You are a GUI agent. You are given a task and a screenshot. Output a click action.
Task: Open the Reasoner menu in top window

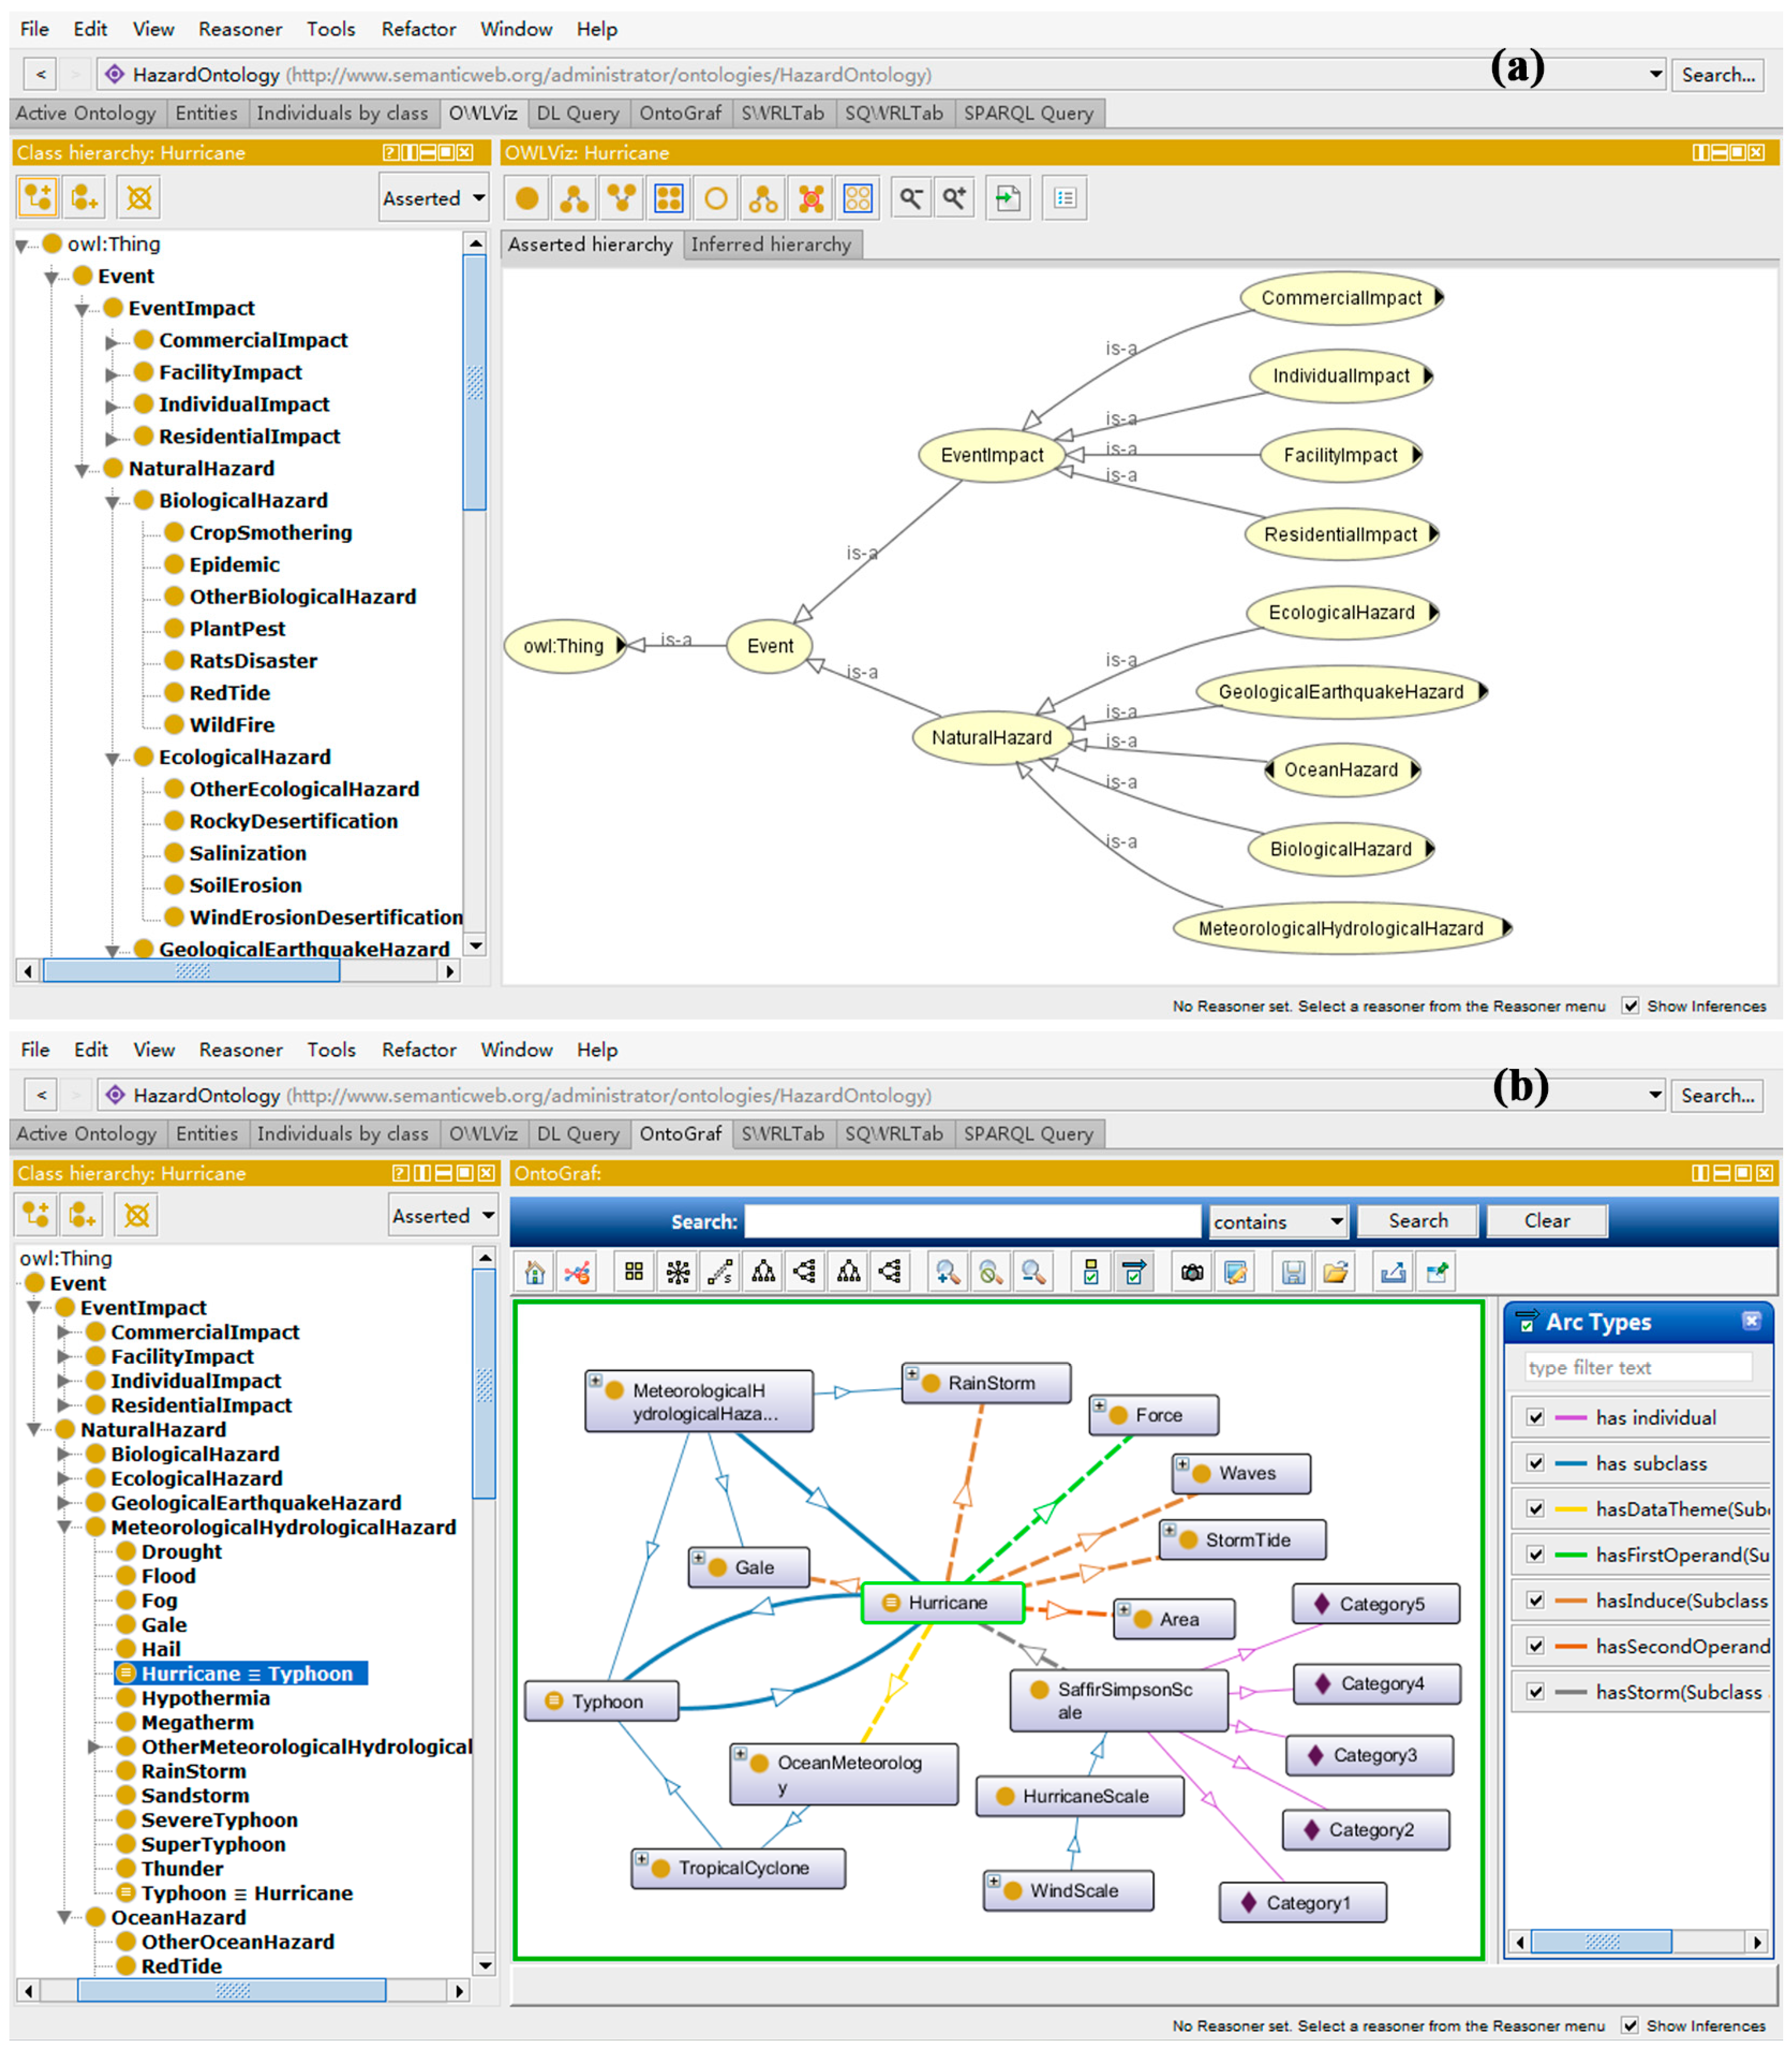pyautogui.click(x=240, y=29)
